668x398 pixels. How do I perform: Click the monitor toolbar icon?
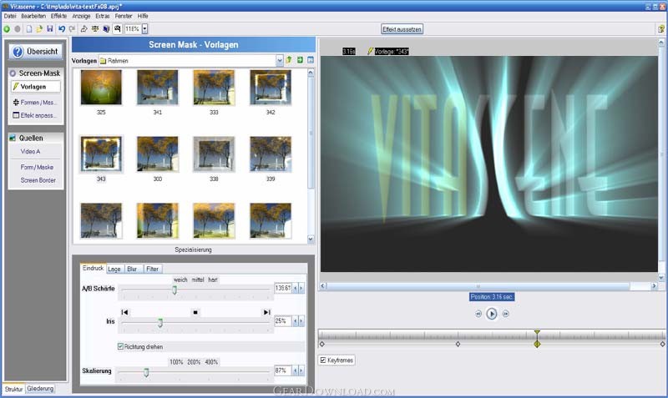[x=95, y=29]
